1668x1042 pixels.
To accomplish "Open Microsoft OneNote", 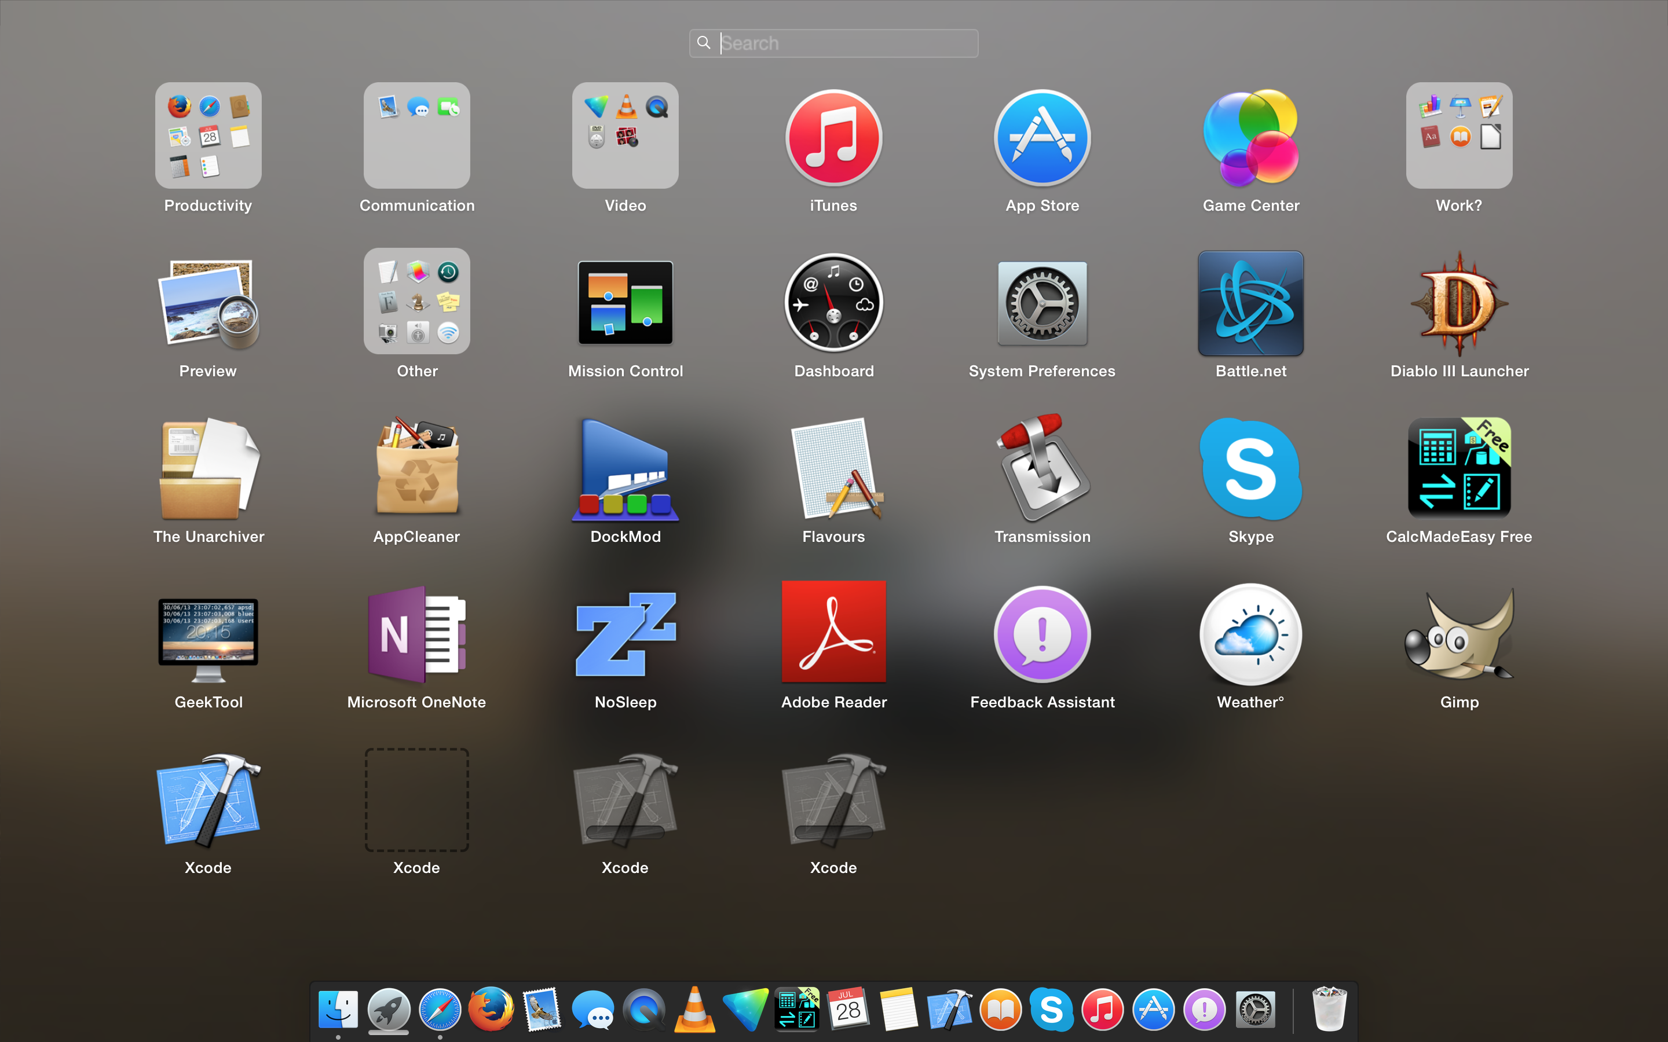I will click(x=417, y=634).
